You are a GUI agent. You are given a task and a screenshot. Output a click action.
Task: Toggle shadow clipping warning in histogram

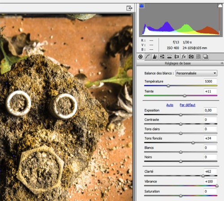[142, 6]
